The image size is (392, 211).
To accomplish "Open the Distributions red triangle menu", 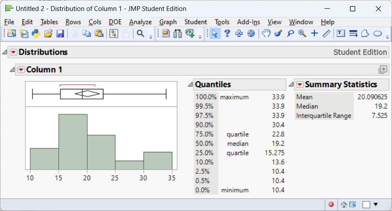I will tap(14, 53).
